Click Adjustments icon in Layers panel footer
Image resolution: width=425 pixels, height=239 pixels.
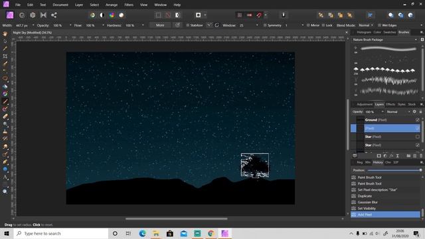[x=385, y=156]
